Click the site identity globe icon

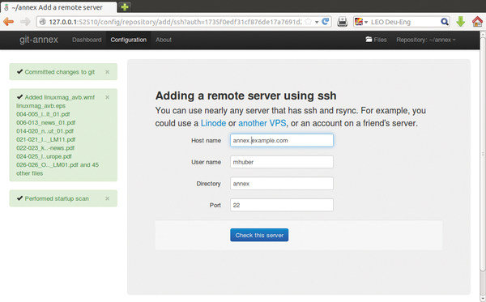coord(42,22)
